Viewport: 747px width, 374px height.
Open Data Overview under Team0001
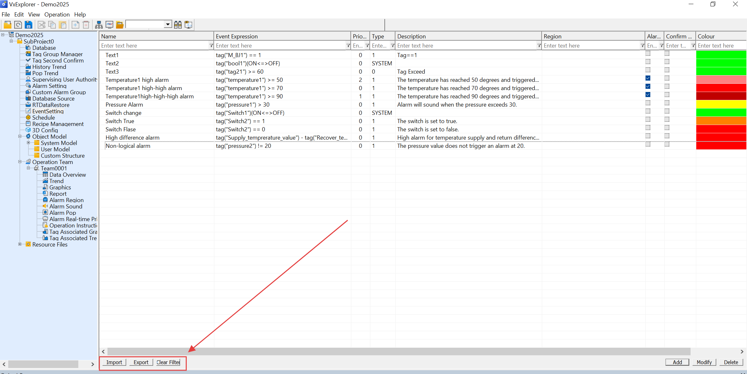tap(68, 175)
